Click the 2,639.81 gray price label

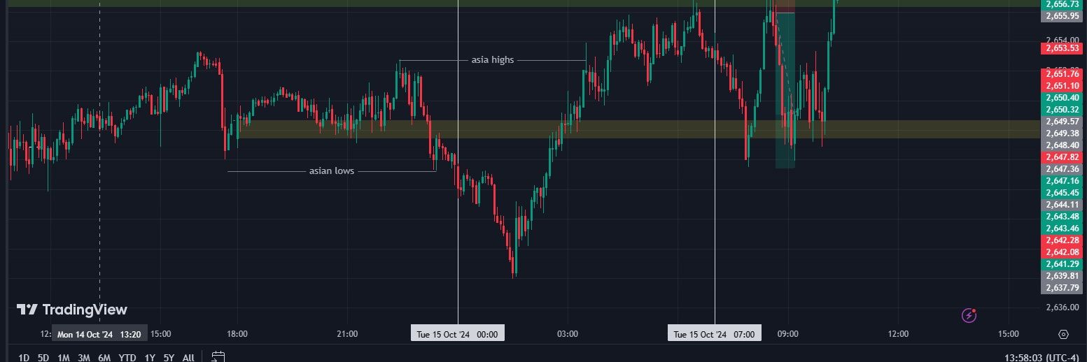(x=1063, y=275)
